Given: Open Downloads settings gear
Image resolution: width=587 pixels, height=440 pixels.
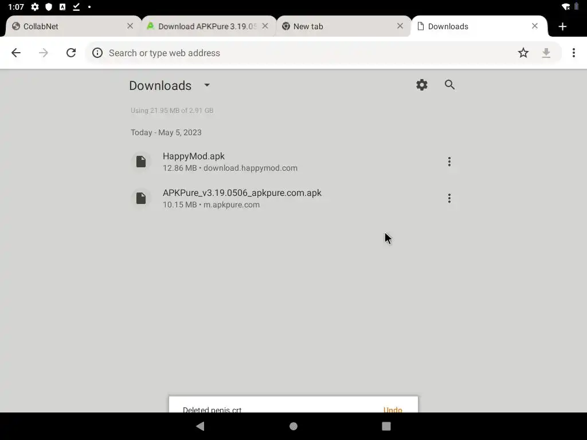Looking at the screenshot, I should 422,85.
